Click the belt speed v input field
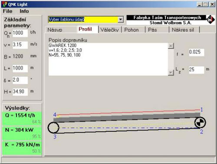This screenshot has width=217, height=164. click(x=20, y=45)
